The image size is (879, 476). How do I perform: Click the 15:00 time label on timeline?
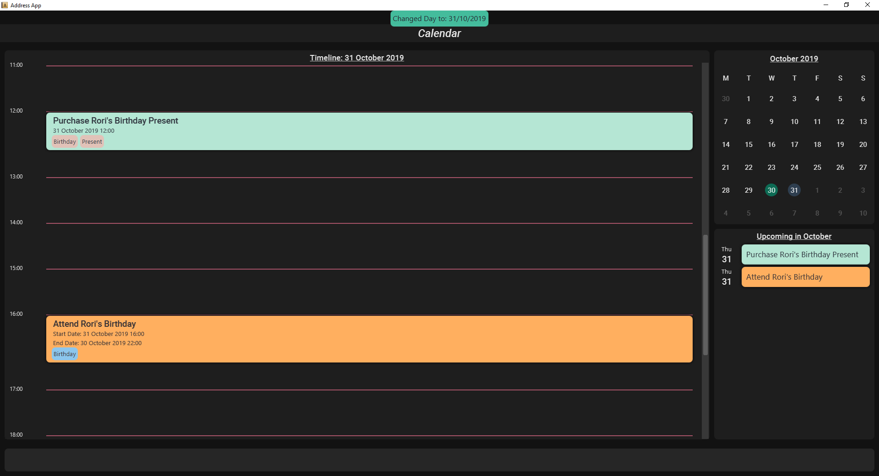[x=16, y=268]
